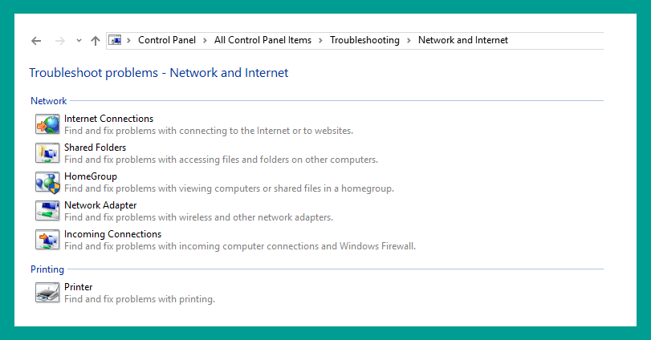
Task: Expand the chevron after Troubleshooting breadcrumb
Action: (409, 40)
